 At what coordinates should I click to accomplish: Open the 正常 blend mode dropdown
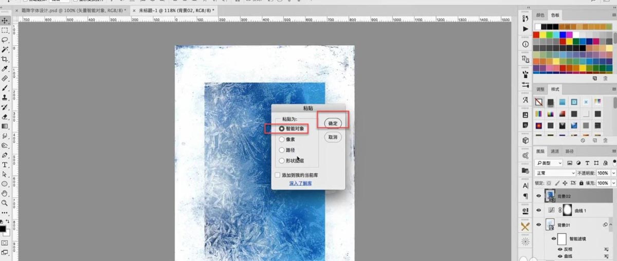pyautogui.click(x=555, y=173)
